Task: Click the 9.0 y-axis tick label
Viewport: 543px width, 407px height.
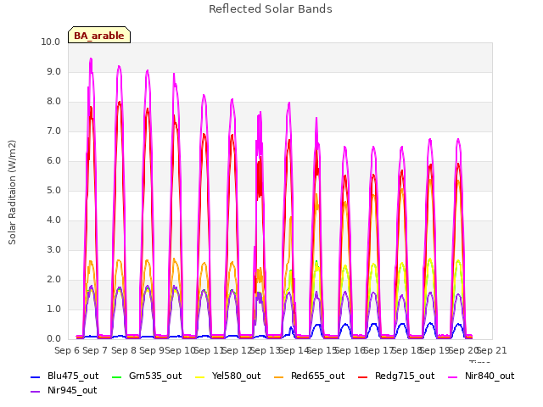Action: (x=53, y=71)
